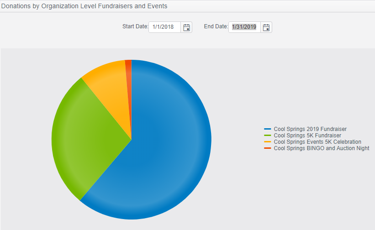Open the End Date calendar picker

coord(266,27)
